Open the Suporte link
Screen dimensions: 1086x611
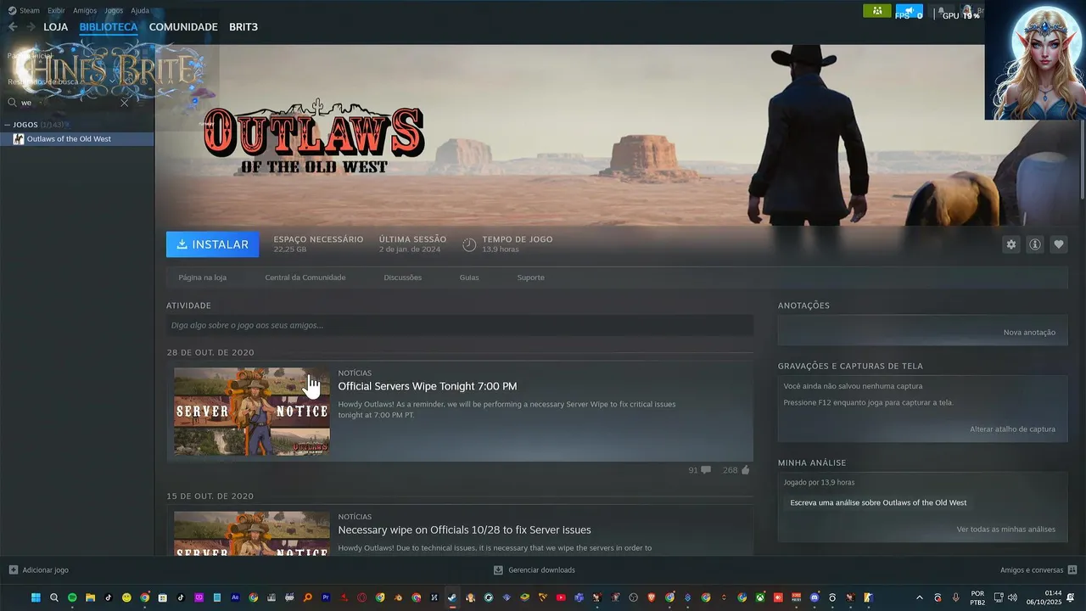530,277
